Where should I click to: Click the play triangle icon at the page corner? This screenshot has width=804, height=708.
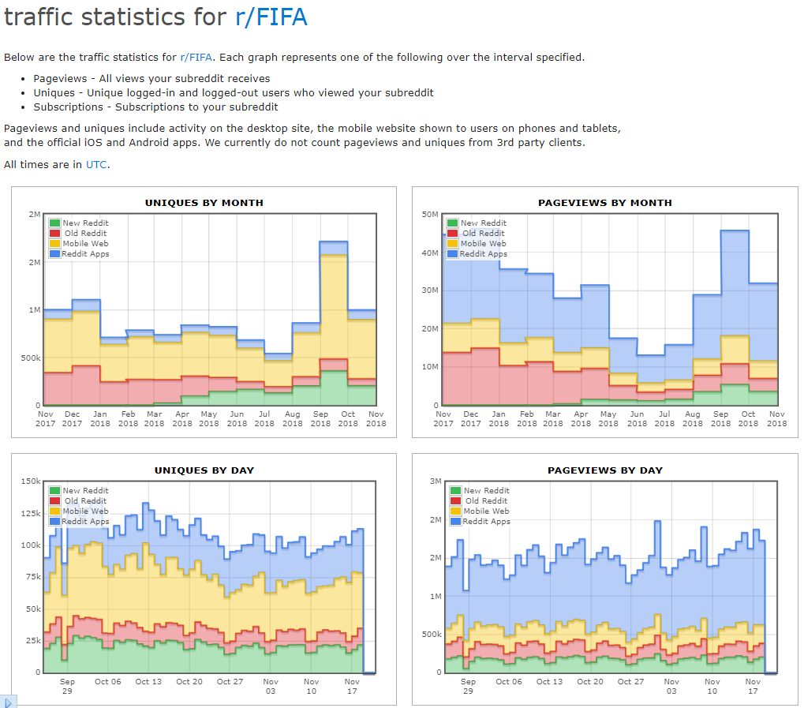click(8, 702)
